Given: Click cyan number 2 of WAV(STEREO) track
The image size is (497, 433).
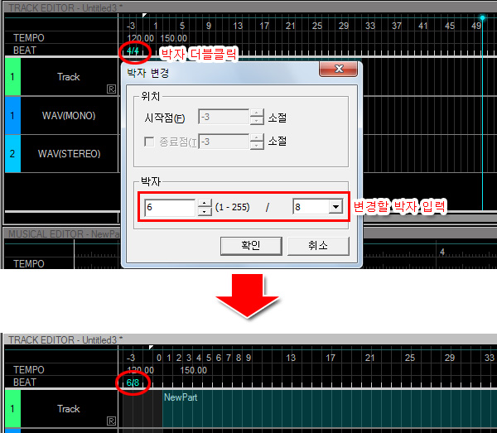Looking at the screenshot, I should (12, 154).
